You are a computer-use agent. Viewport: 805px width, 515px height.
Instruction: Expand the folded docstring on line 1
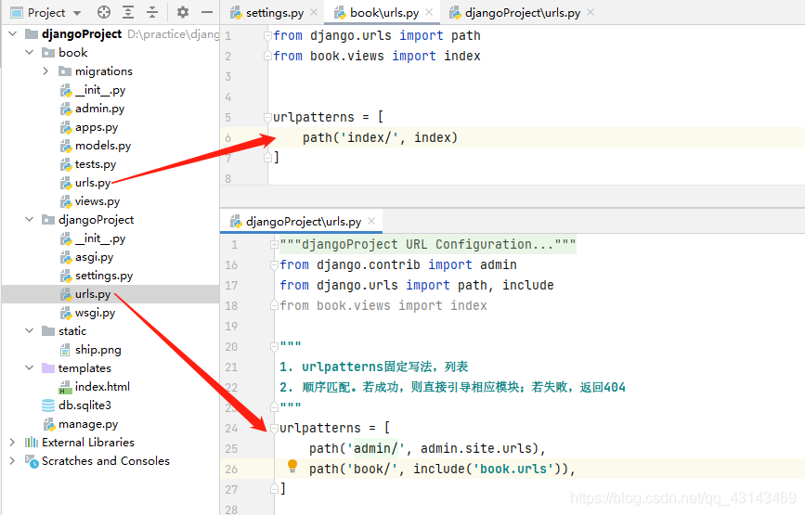274,245
